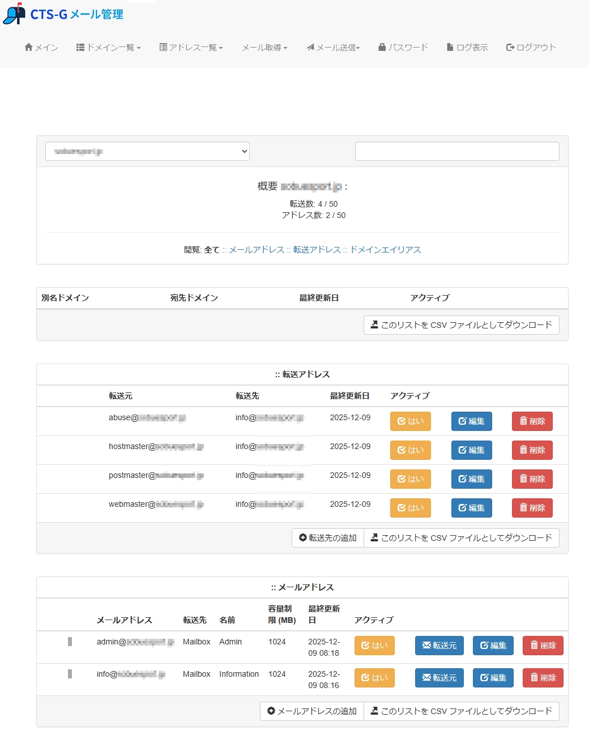Viewport: 589px width, 739px height.
Task: Click the CTS-G mailbox logo icon
Action: click(14, 14)
